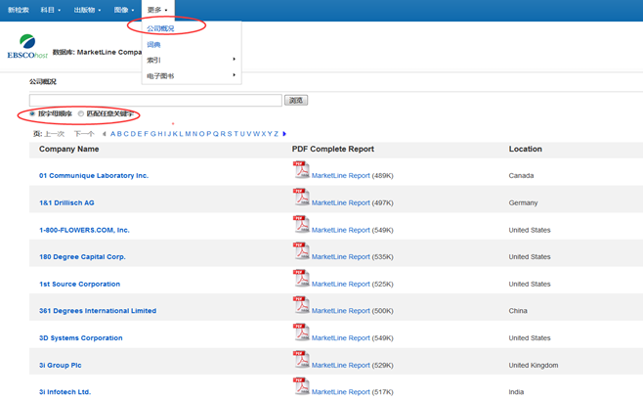Expand the 出版物 dropdown menu
643x399 pixels.
coord(87,10)
